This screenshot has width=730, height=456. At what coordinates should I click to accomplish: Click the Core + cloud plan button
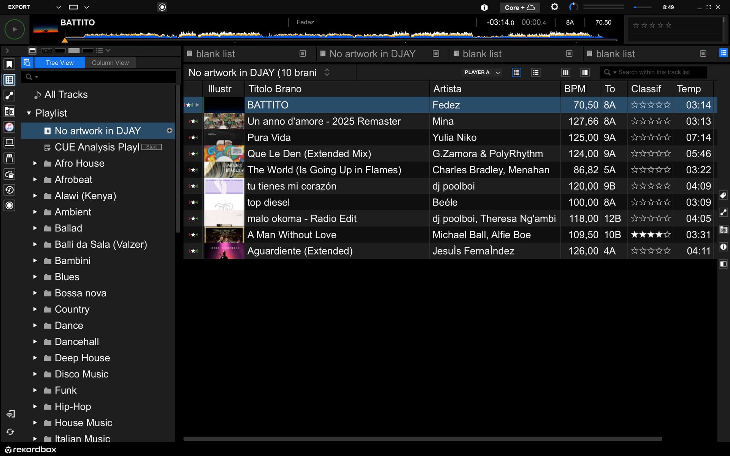tap(519, 7)
